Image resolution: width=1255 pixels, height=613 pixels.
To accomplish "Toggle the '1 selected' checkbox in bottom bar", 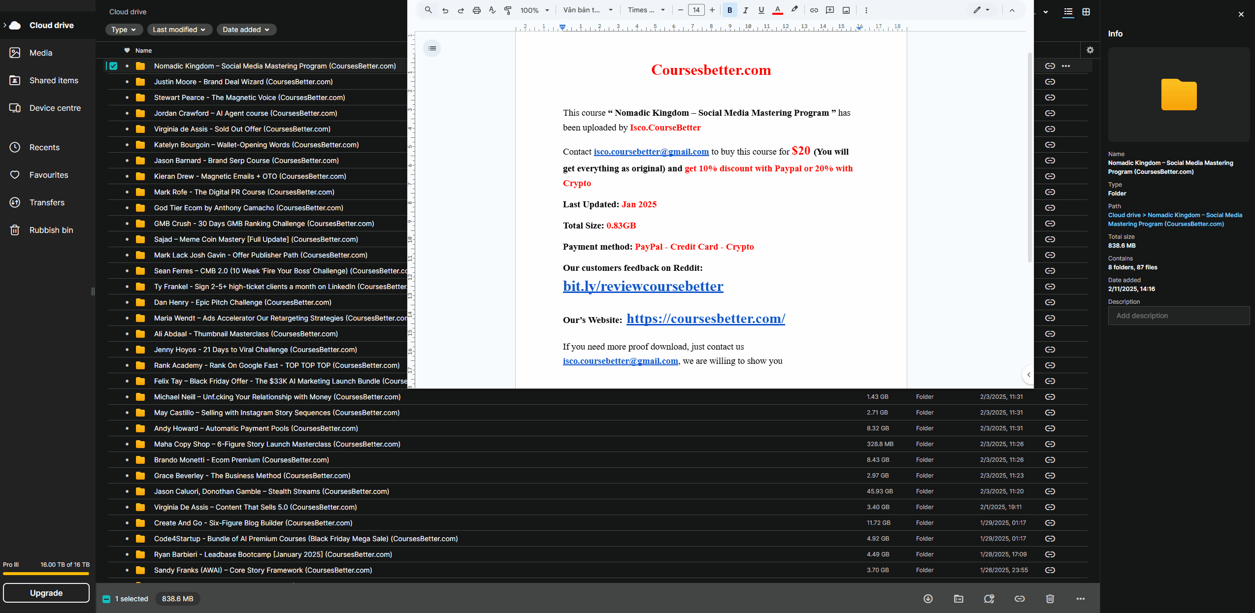I will [x=106, y=599].
